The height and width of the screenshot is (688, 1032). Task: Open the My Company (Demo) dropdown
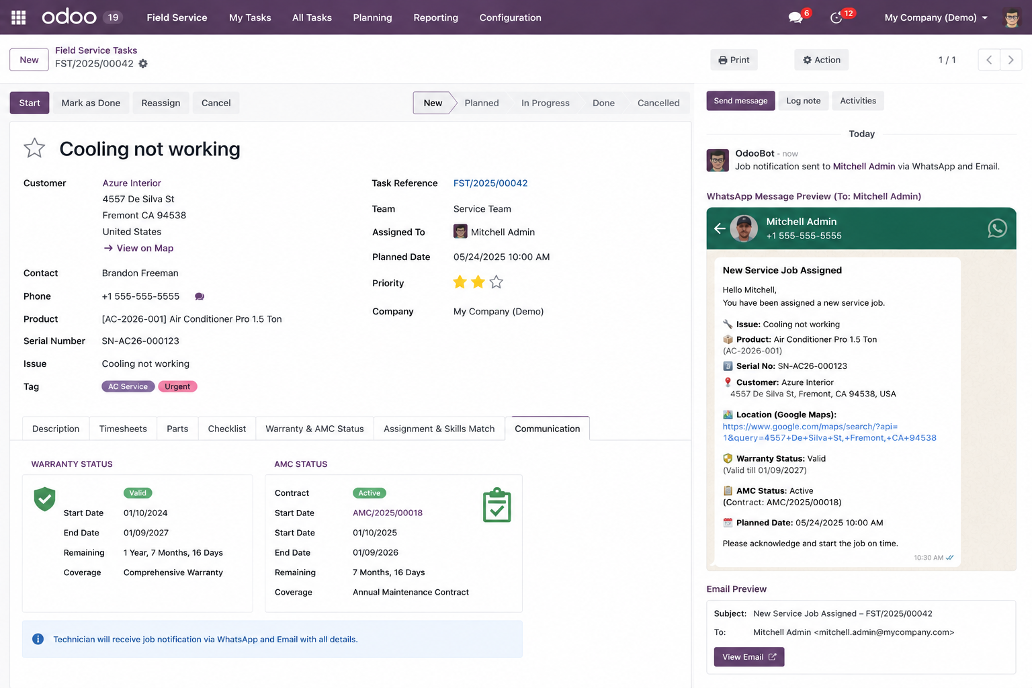936,17
